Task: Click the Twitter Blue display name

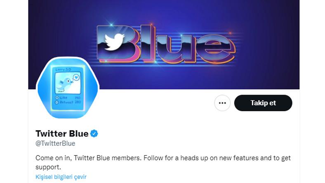Action: point(62,133)
